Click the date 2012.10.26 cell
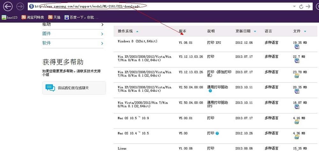319x151 pixels. pyautogui.click(x=244, y=133)
